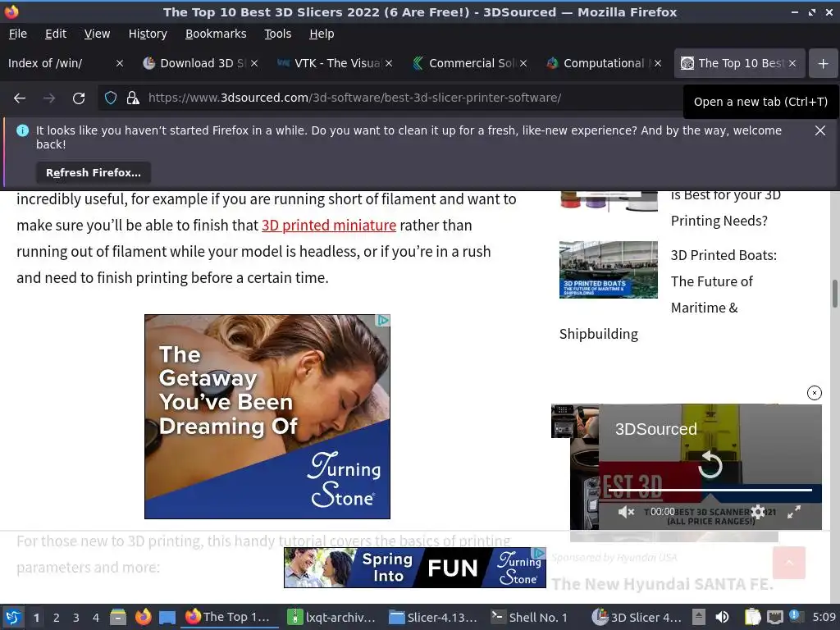840x630 pixels.
Task: Click the Spring Into FUN banner ad
Action: (x=414, y=568)
